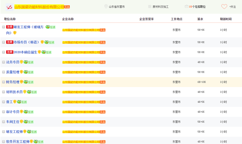
Task: Click shield badge beside 财务经理
Action: pos(21,82)
